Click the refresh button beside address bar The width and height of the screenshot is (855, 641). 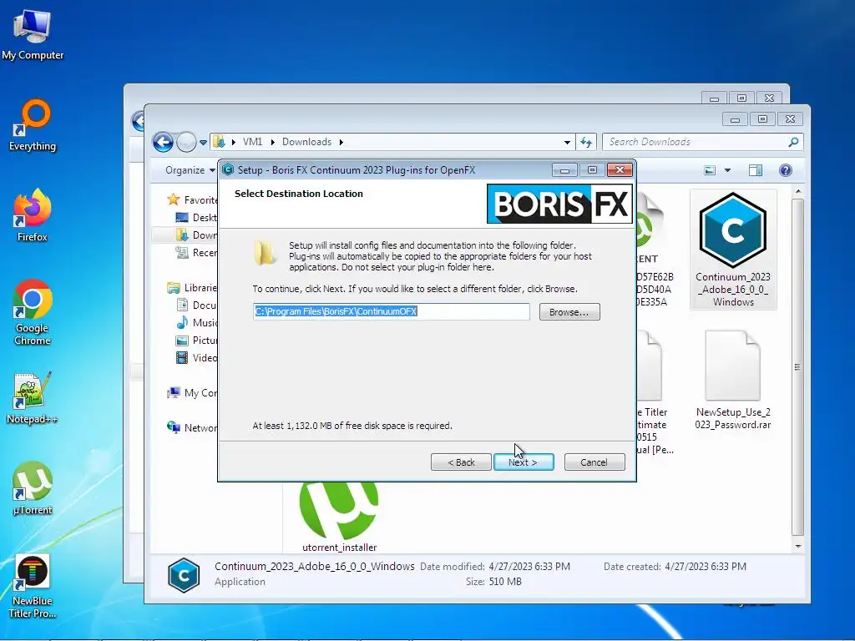pos(586,142)
